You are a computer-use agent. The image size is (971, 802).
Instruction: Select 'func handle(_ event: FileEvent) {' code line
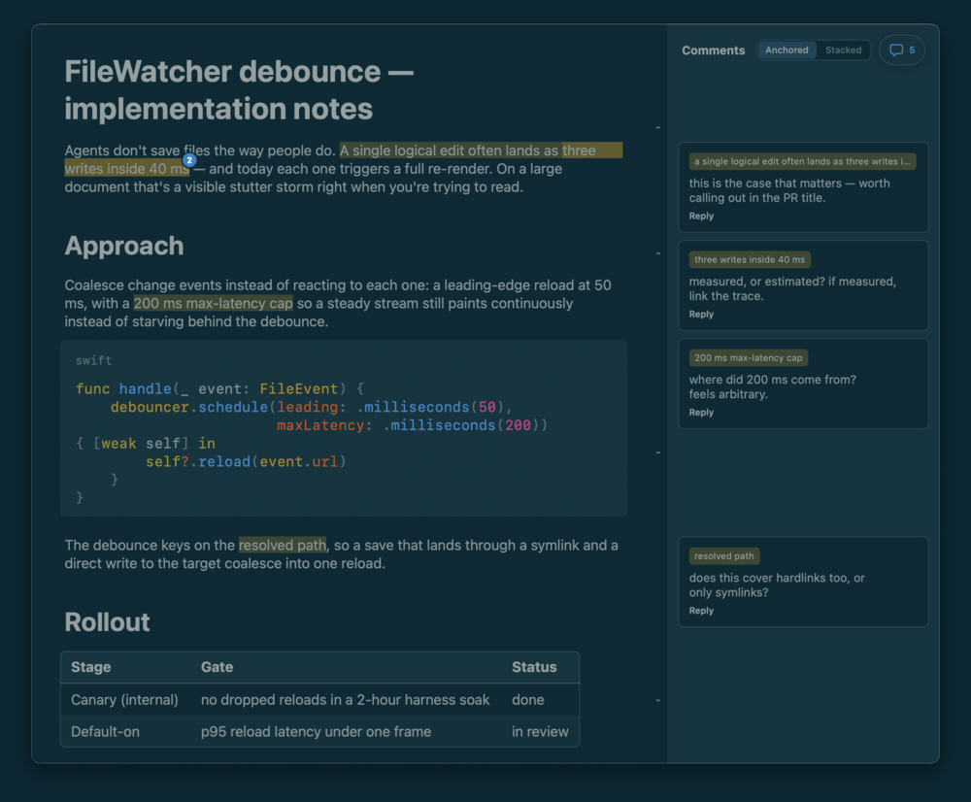tap(219, 389)
